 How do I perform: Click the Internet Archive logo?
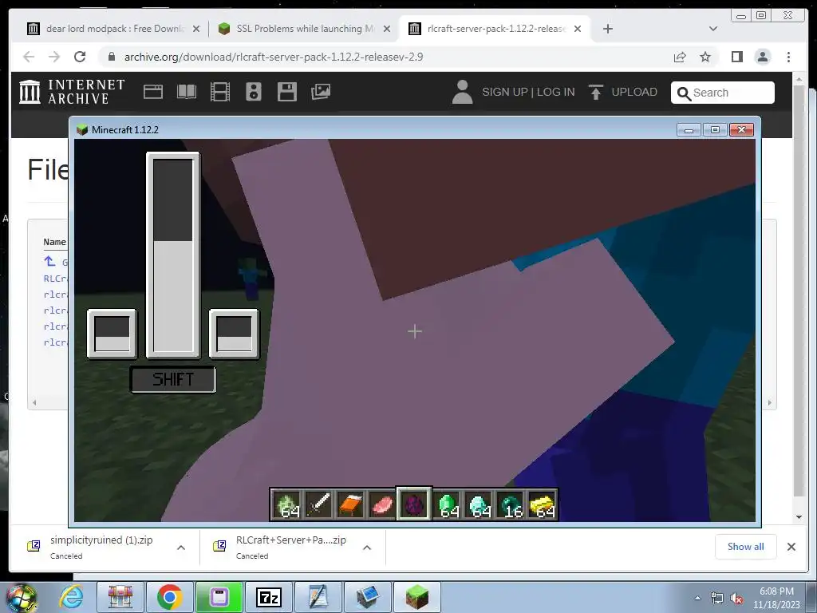tap(72, 92)
